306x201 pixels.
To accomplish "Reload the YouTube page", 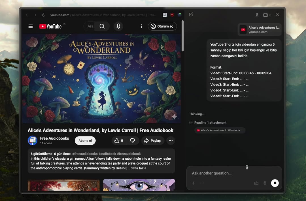I will pos(44,15).
